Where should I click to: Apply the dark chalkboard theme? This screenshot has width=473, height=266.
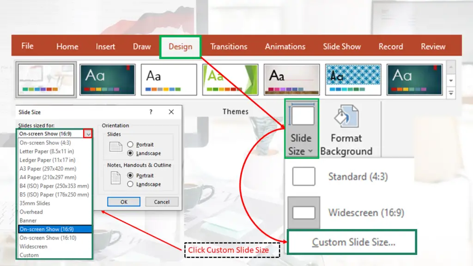tap(107, 79)
